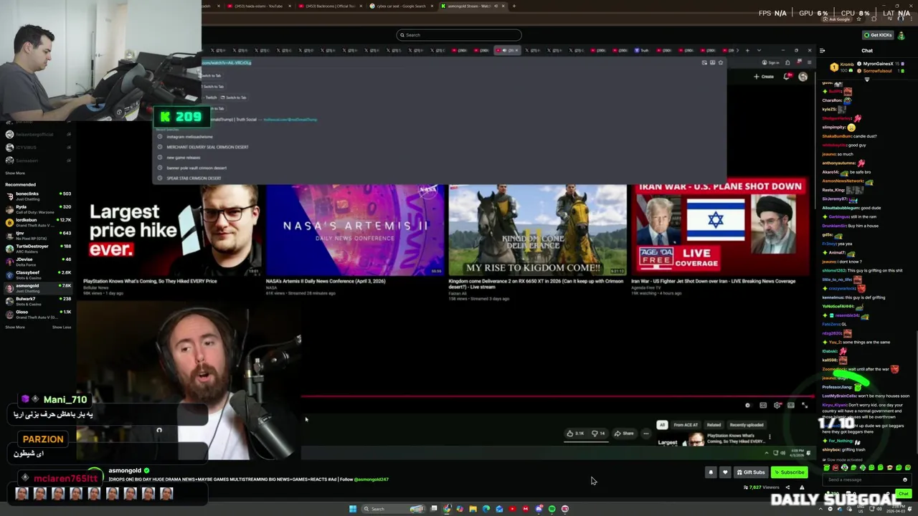
Task: Click the YouTube like button showing 3.1K
Action: (575, 433)
